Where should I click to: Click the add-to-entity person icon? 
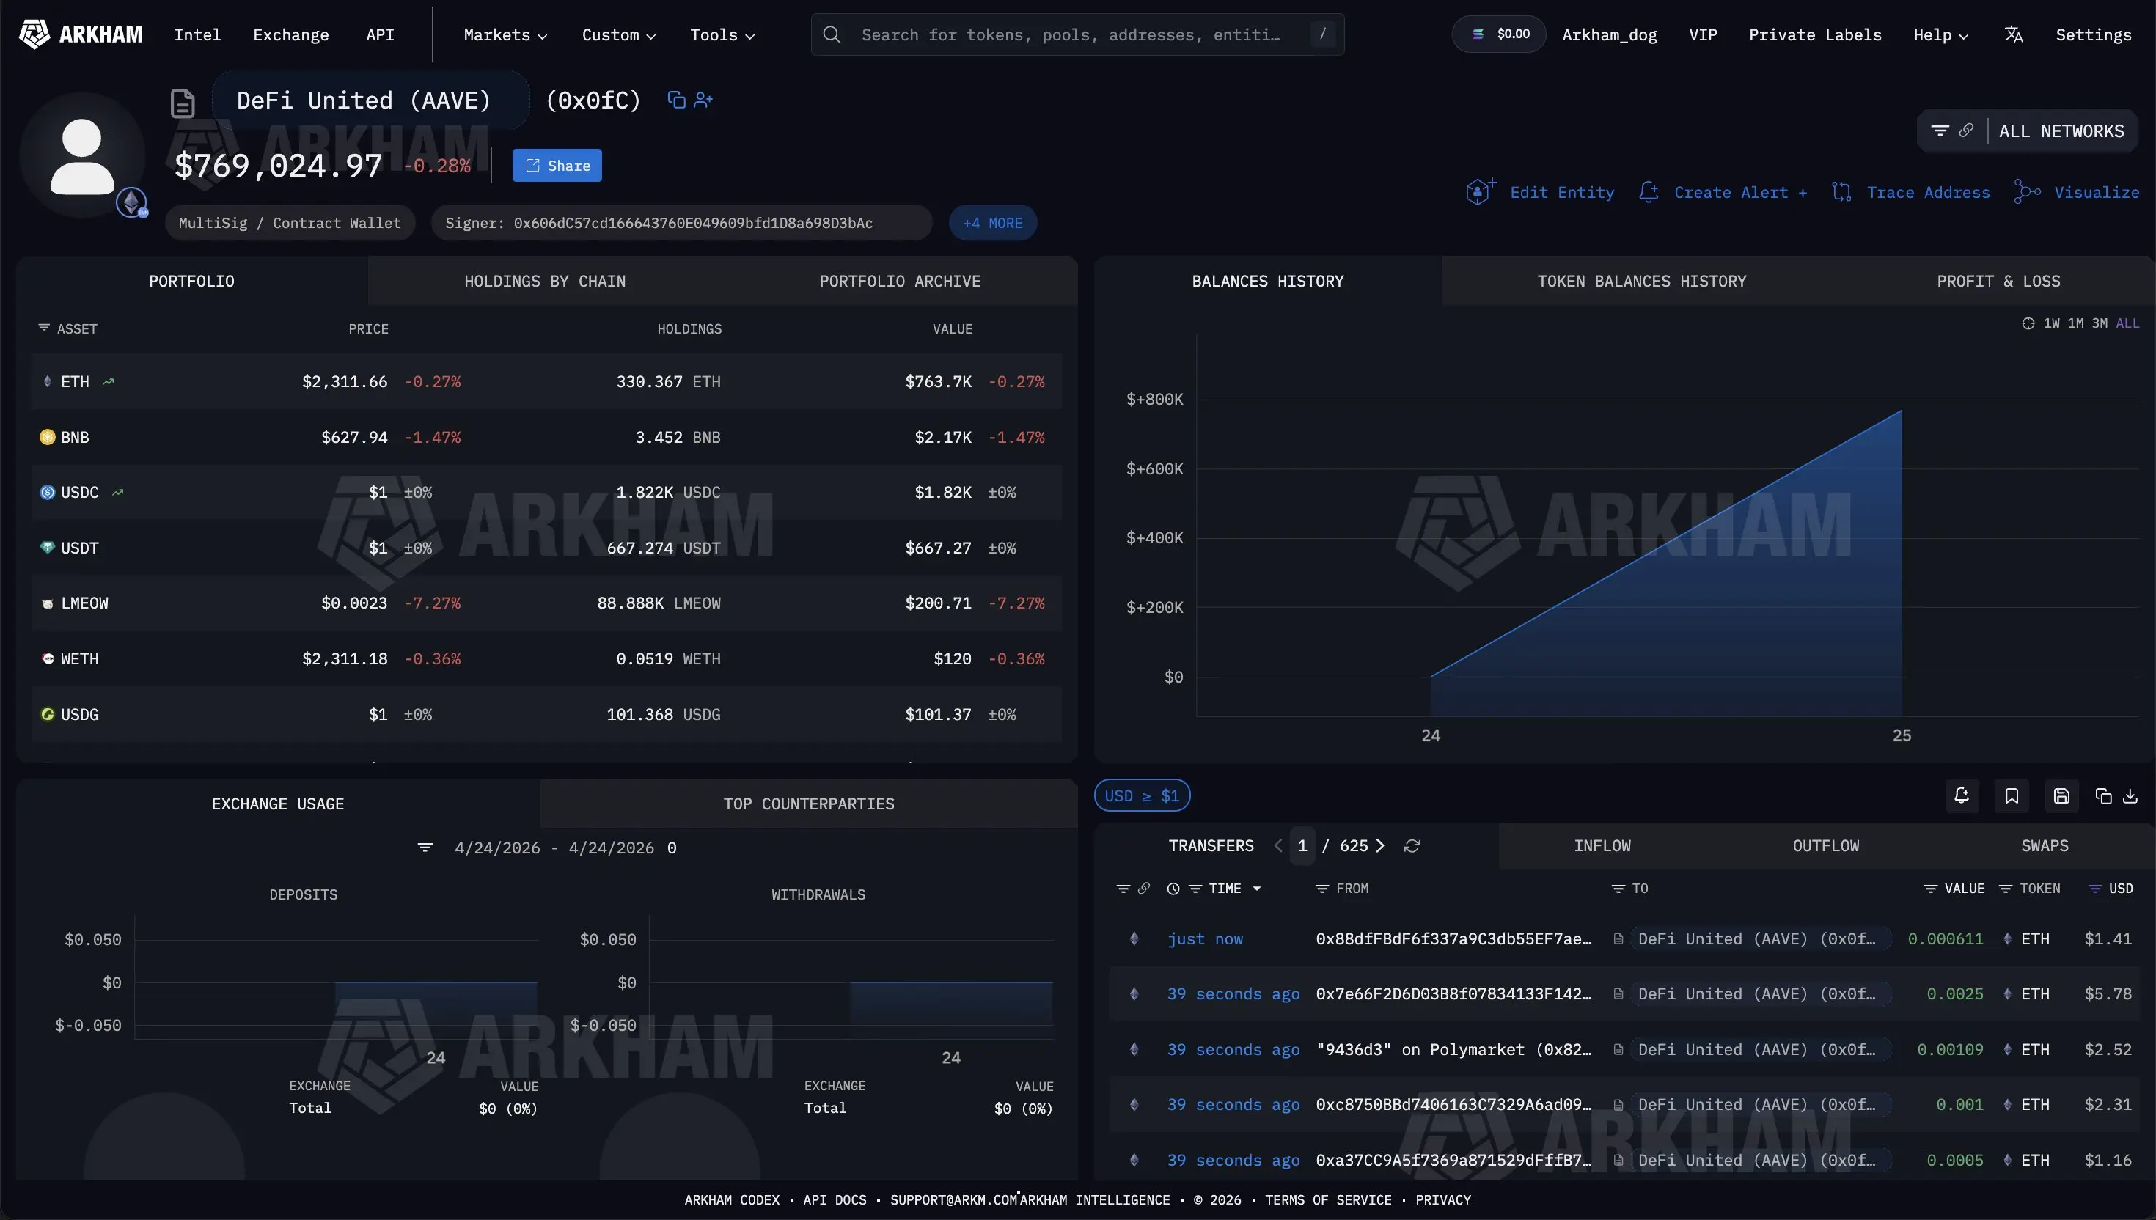pos(703,100)
